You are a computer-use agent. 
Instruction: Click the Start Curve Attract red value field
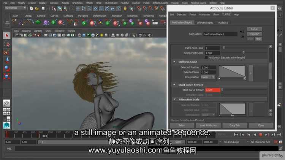click(x=213, y=90)
